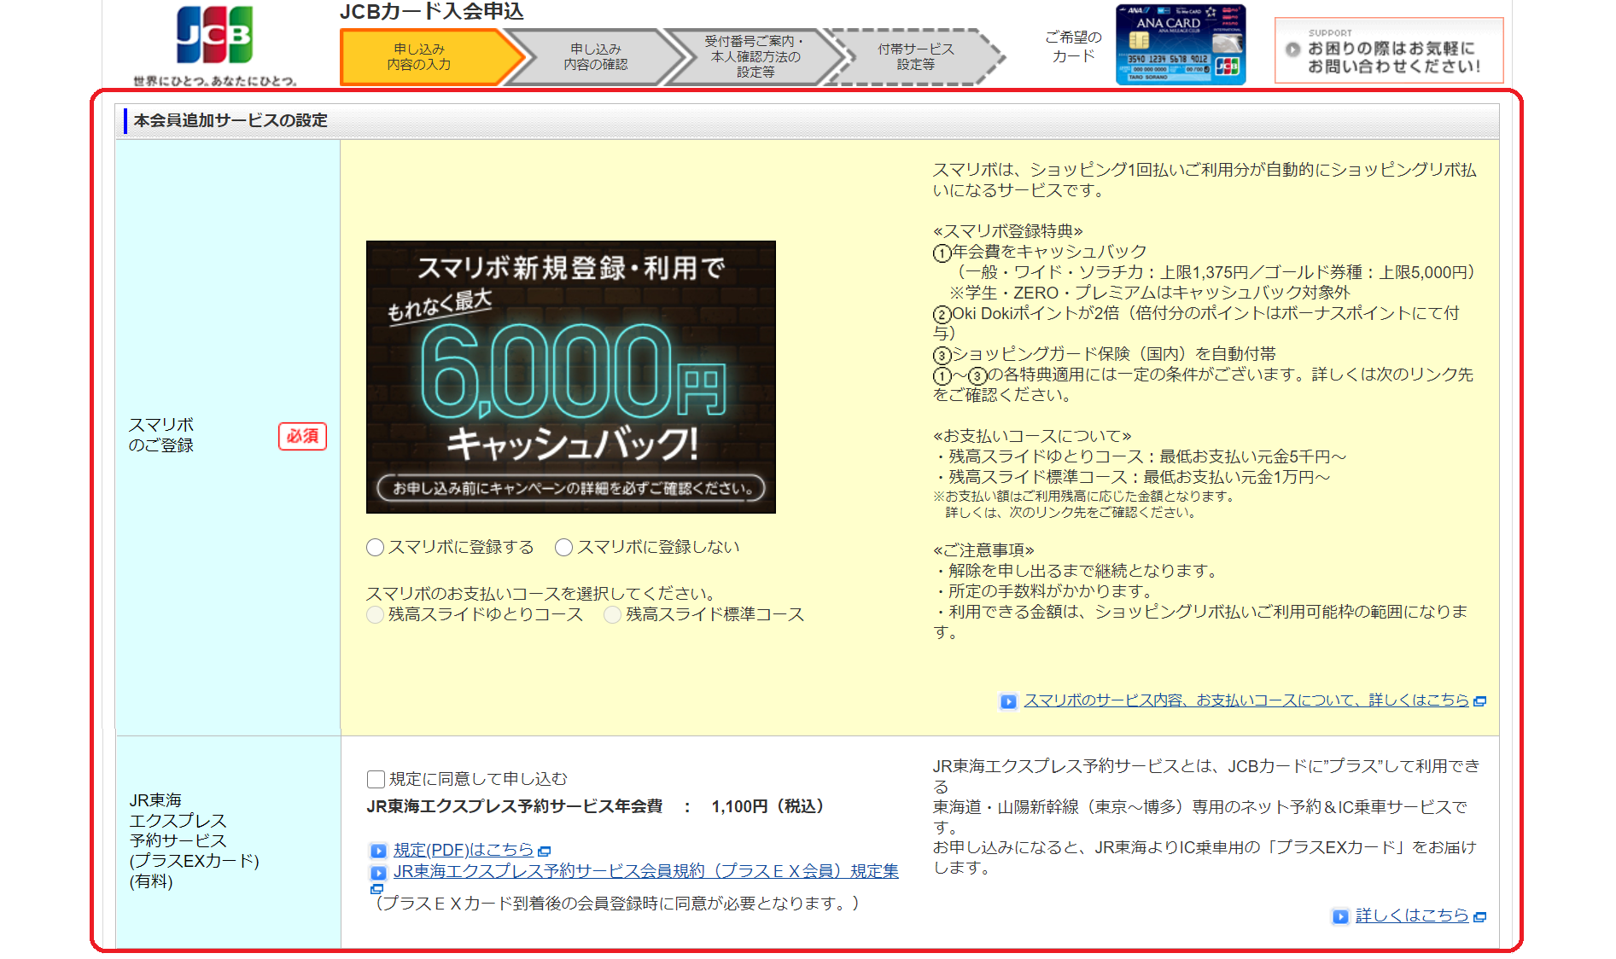Check 規定に同意して申し込む checkbox

click(376, 779)
